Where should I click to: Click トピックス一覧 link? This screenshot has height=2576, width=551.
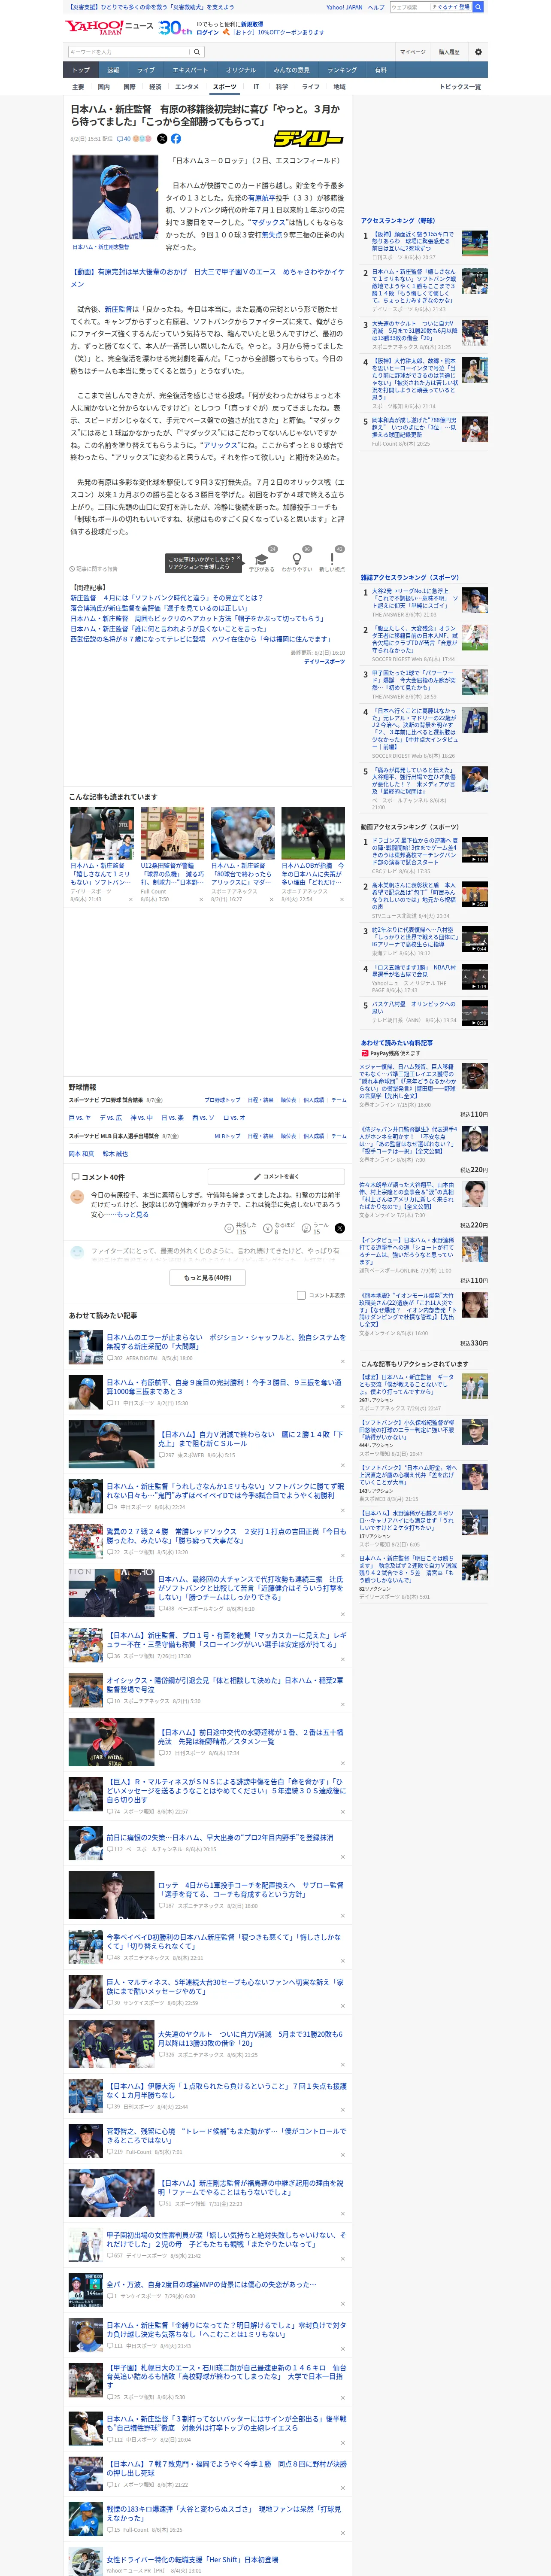click(460, 87)
